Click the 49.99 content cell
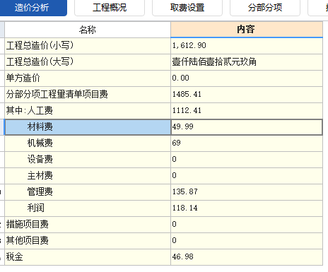 point(247,127)
